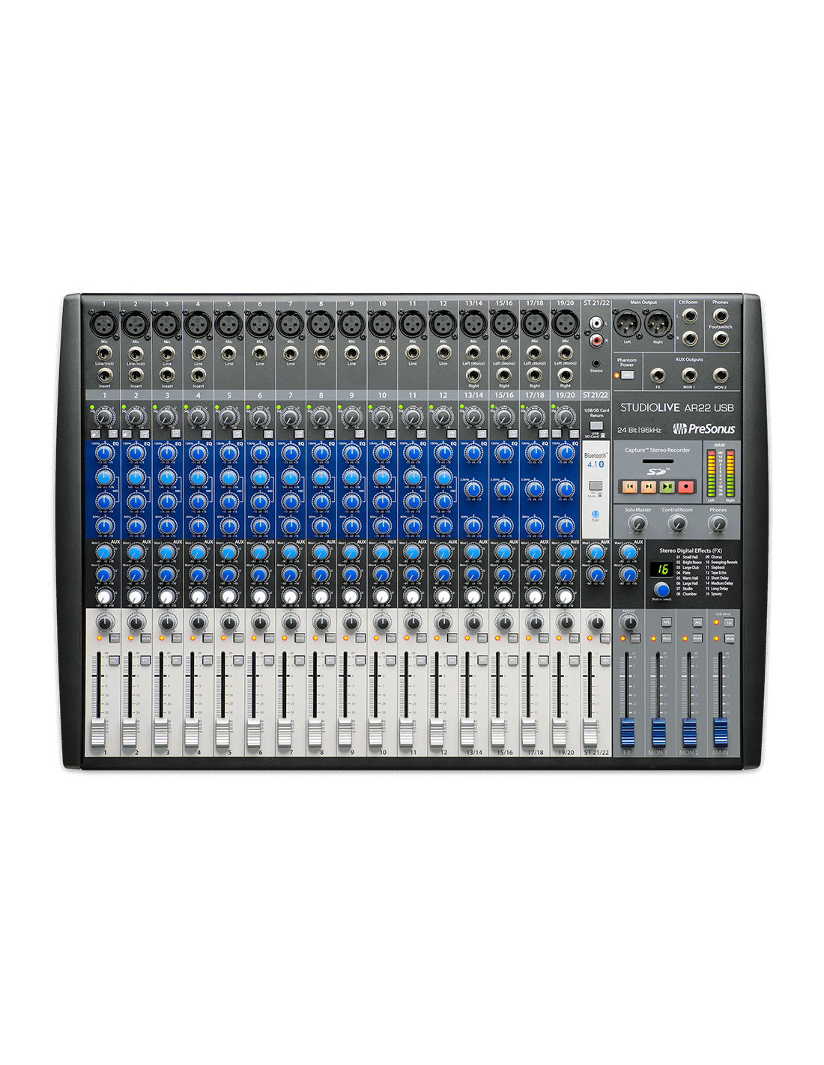Click the Ctl Room R output jack
Viewport: 824px width, 1065px height.
click(x=690, y=339)
